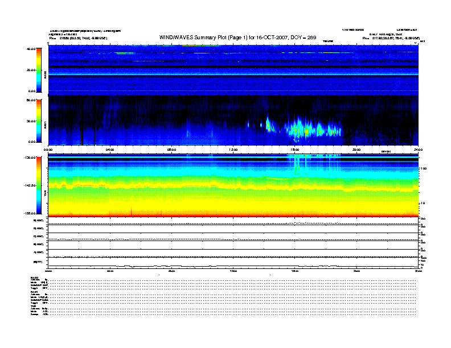
Task: Click the 40.00 label on RAD2 color scale
Action: pyautogui.click(x=31, y=49)
